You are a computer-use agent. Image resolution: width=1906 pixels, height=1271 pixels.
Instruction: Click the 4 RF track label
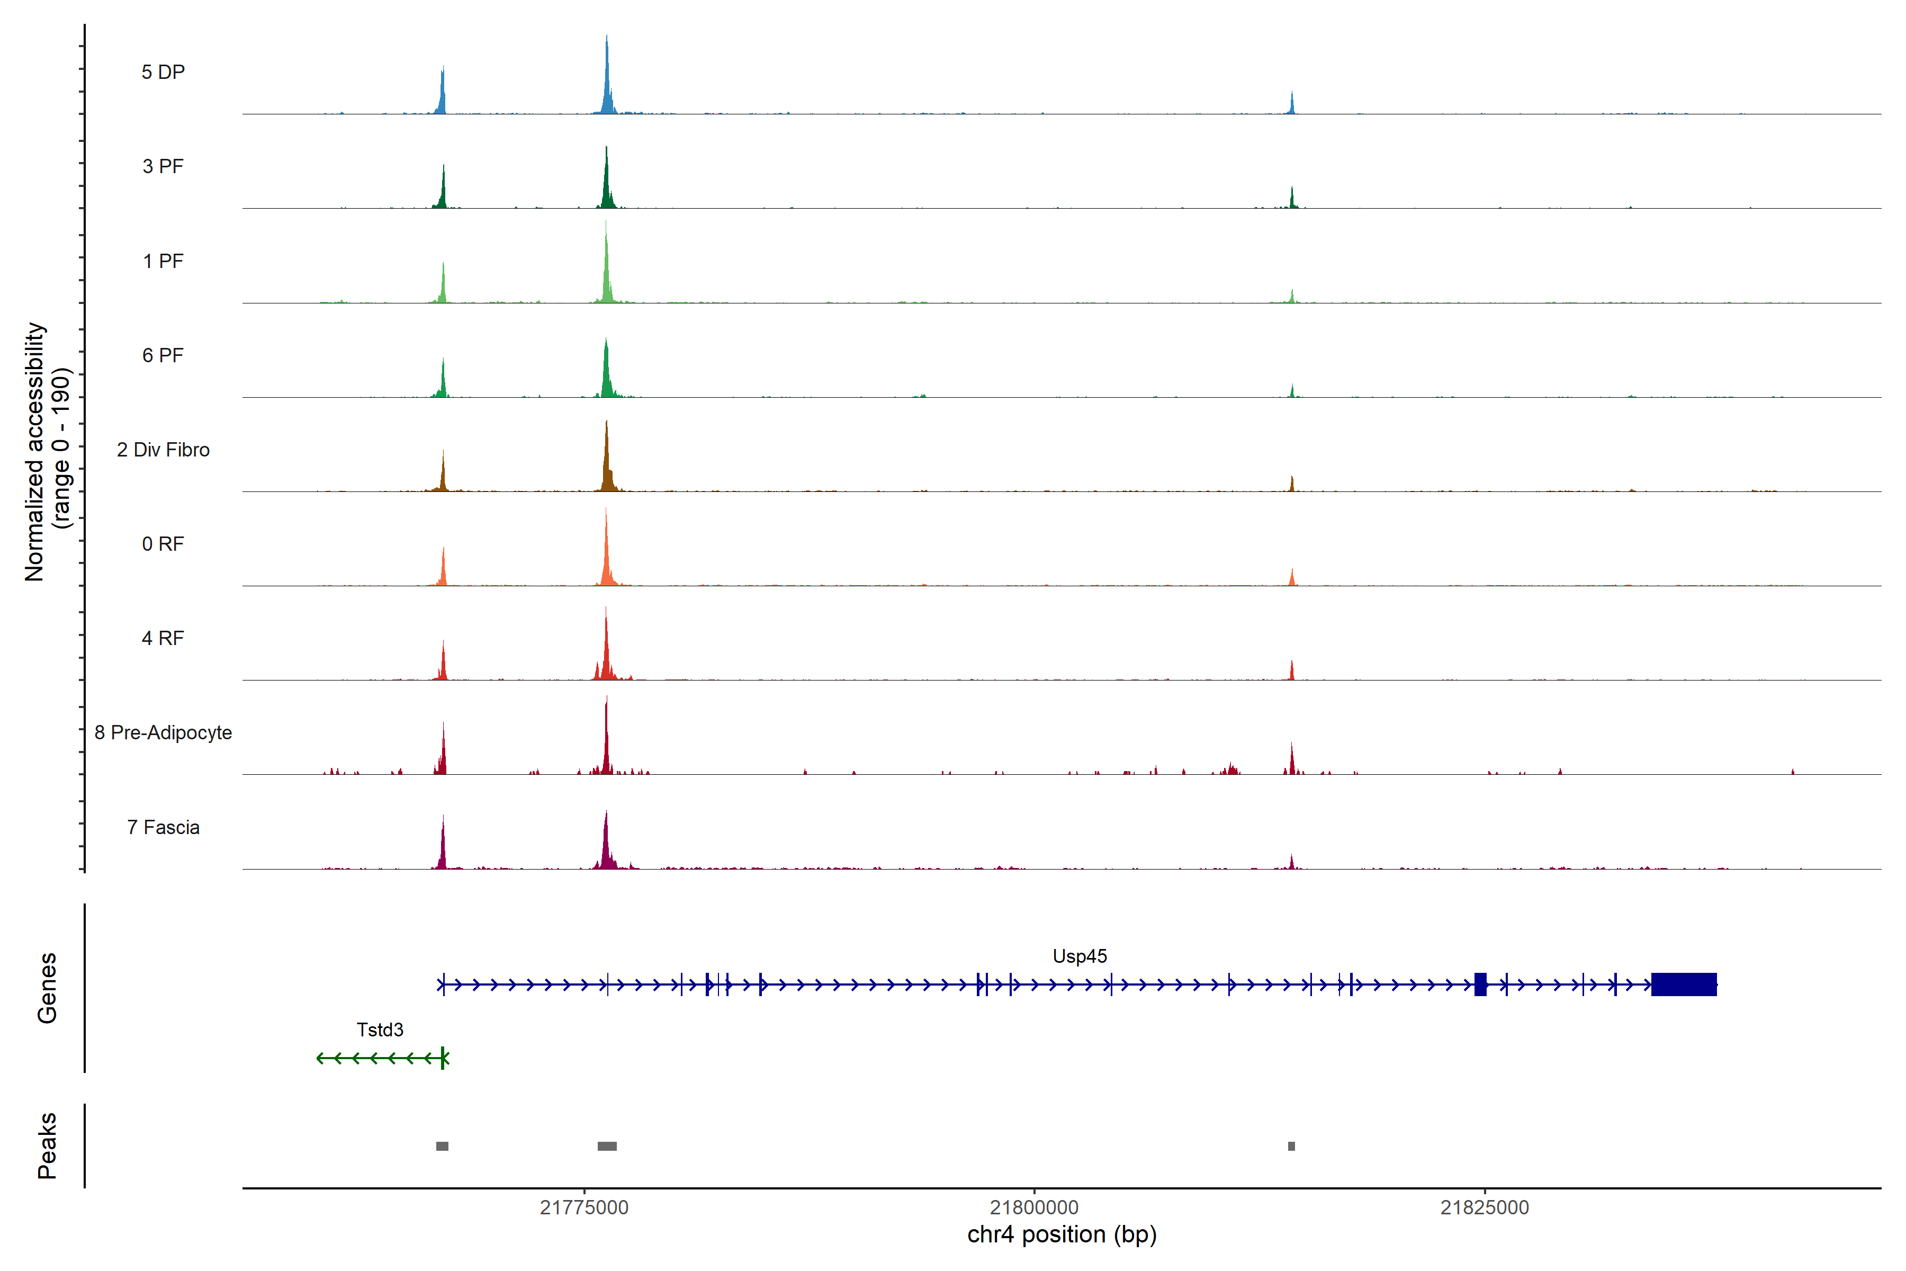click(x=163, y=638)
